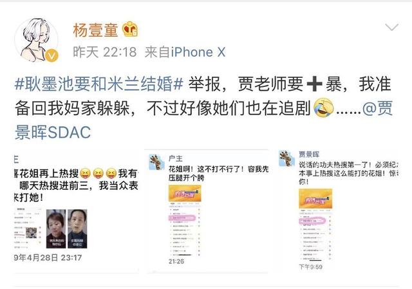Image resolution: width=412 pixels, height=289 pixels.
Task: Open hashtag #耿墨池要和米兰结婚#
Action: pos(98,84)
